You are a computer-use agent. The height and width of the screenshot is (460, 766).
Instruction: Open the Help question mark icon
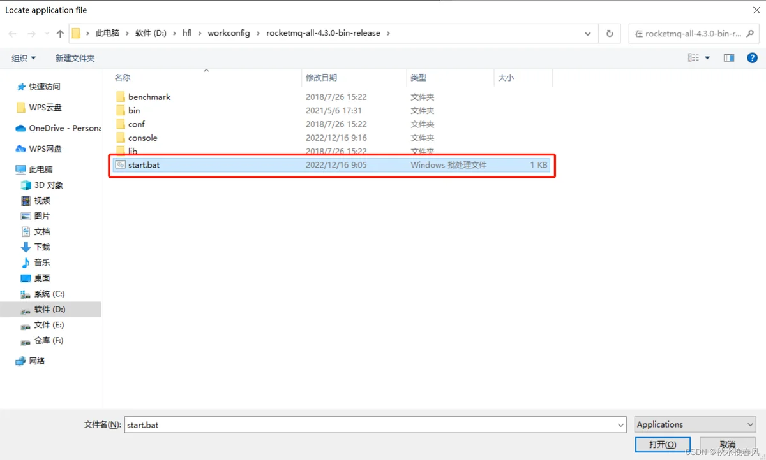752,58
